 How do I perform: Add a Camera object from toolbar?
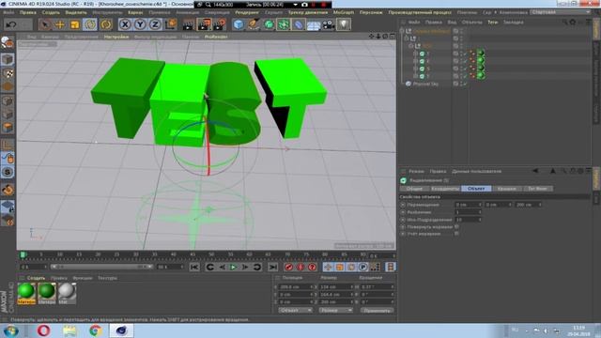coord(328,25)
